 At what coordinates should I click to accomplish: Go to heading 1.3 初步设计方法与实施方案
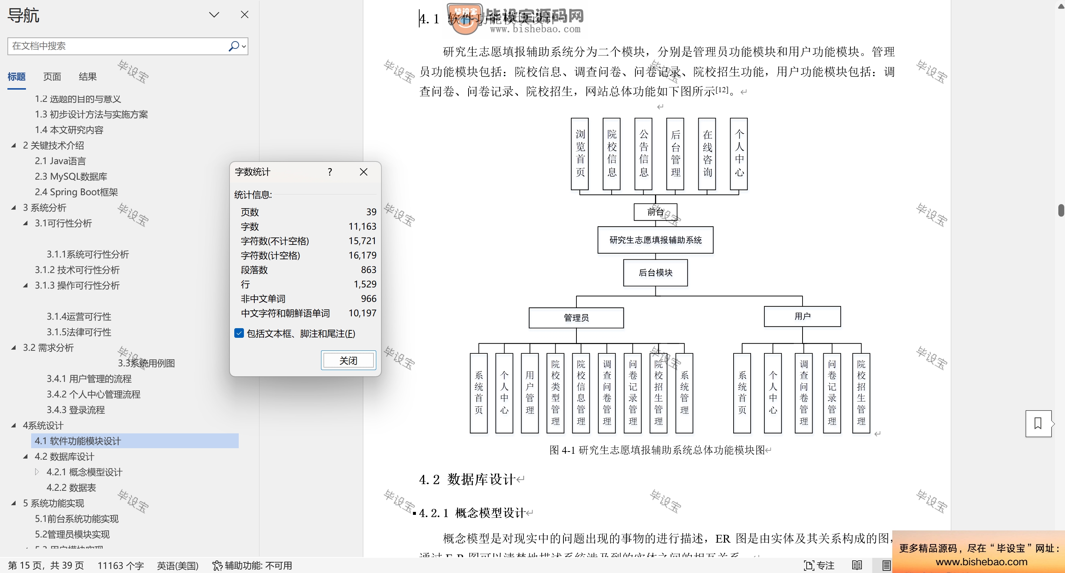[x=91, y=114]
